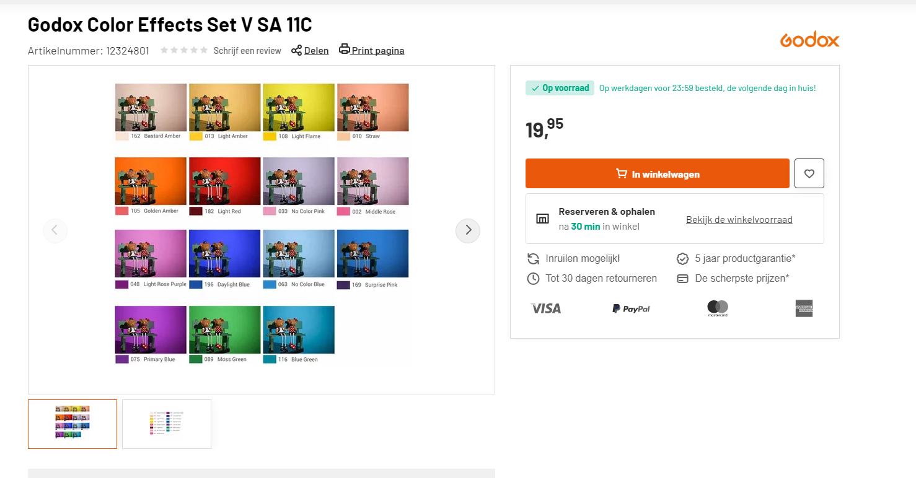Click the American Express logo
Image resolution: width=916 pixels, height=478 pixels.
804,308
